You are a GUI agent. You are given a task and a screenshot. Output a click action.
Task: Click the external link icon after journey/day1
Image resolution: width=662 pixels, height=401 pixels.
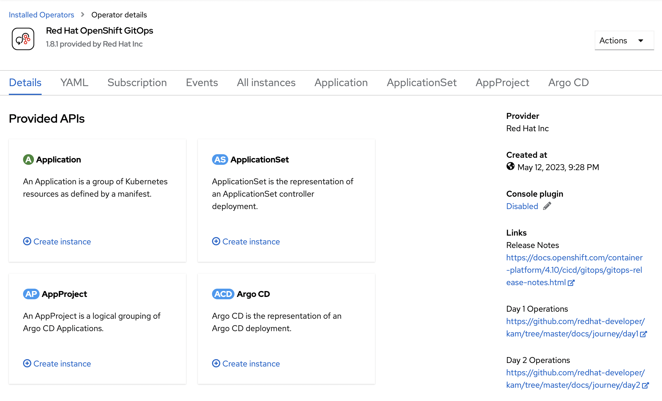coord(644,334)
